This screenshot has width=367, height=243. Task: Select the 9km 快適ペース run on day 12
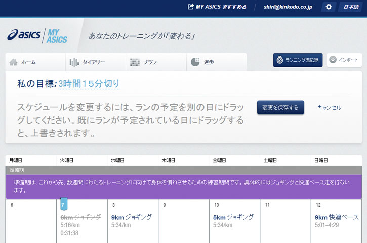pyautogui.click(x=336, y=217)
